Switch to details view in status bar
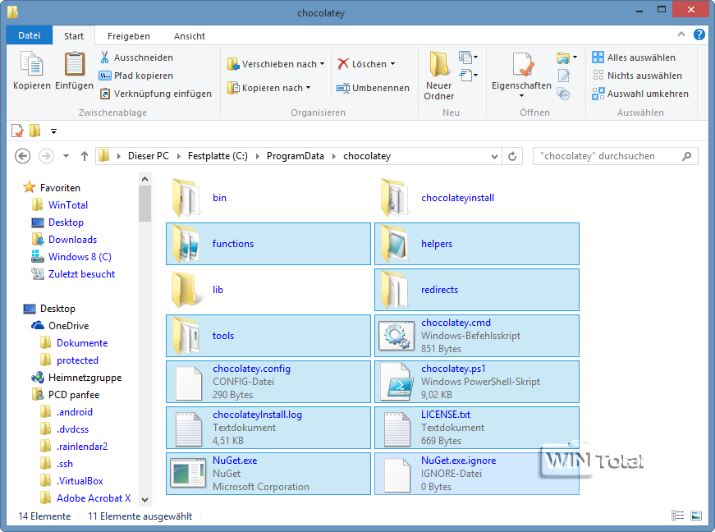The height and width of the screenshot is (532, 715). tap(678, 516)
